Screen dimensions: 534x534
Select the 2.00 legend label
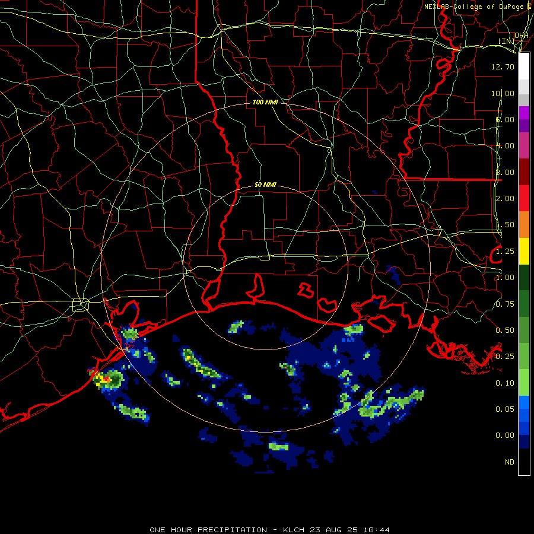click(x=505, y=199)
